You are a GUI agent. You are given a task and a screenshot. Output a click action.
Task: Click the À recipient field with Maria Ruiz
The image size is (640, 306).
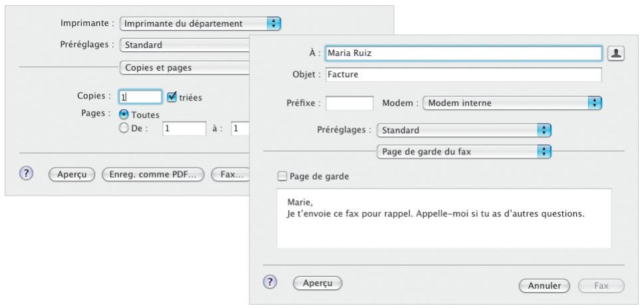point(463,53)
